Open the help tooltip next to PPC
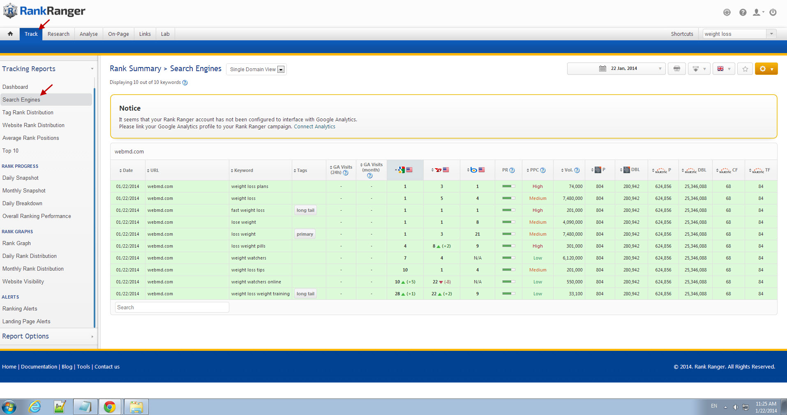787x415 pixels. [x=543, y=170]
